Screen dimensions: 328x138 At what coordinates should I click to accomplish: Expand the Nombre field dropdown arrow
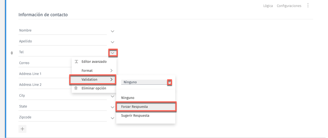coord(112,31)
